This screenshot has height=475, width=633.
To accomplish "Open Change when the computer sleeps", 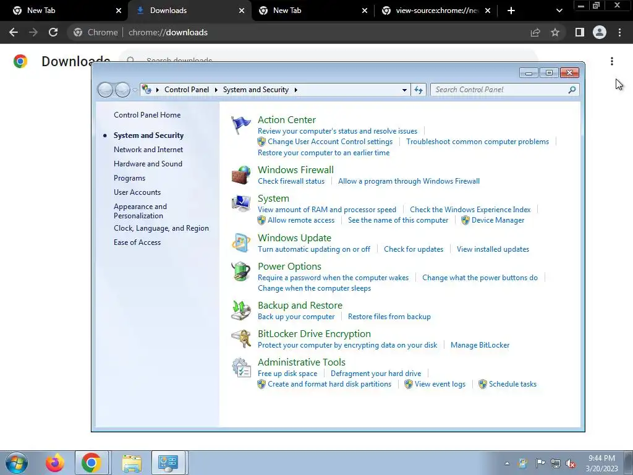I will click(x=314, y=288).
